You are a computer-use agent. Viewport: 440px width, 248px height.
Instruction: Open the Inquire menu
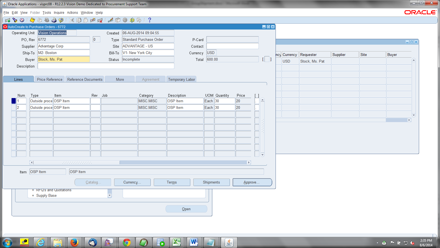tap(59, 13)
